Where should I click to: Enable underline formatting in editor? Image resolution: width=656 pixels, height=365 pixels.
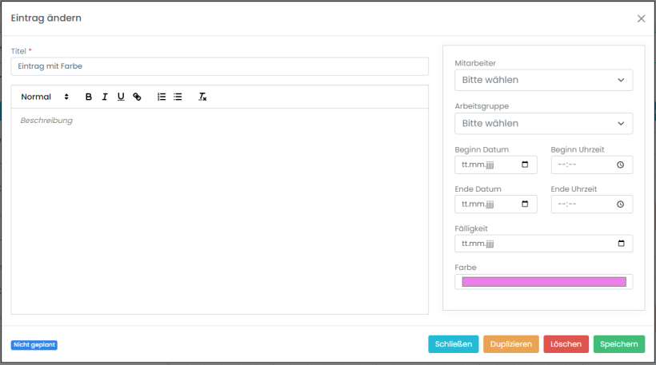(x=121, y=97)
